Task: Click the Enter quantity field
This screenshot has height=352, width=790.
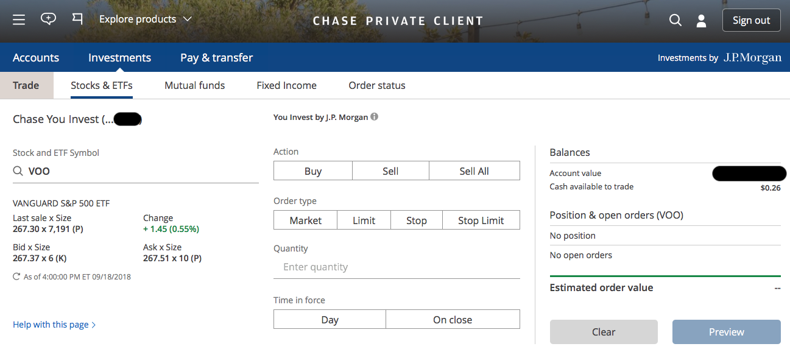Action: click(397, 267)
